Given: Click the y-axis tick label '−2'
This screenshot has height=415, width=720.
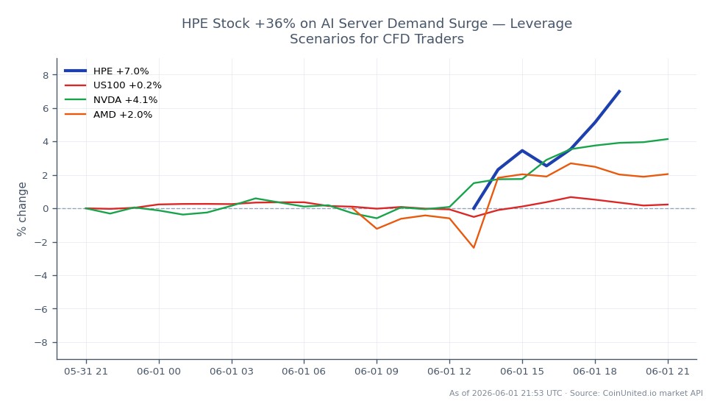Looking at the screenshot, I should 41,242.
